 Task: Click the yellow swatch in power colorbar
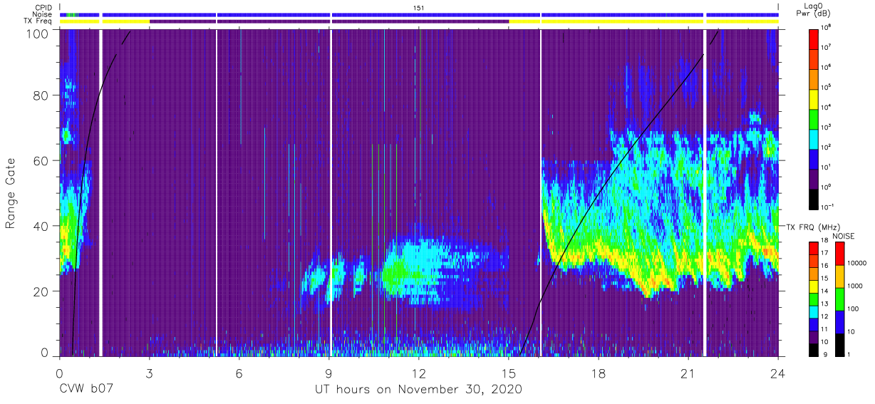coord(814,98)
